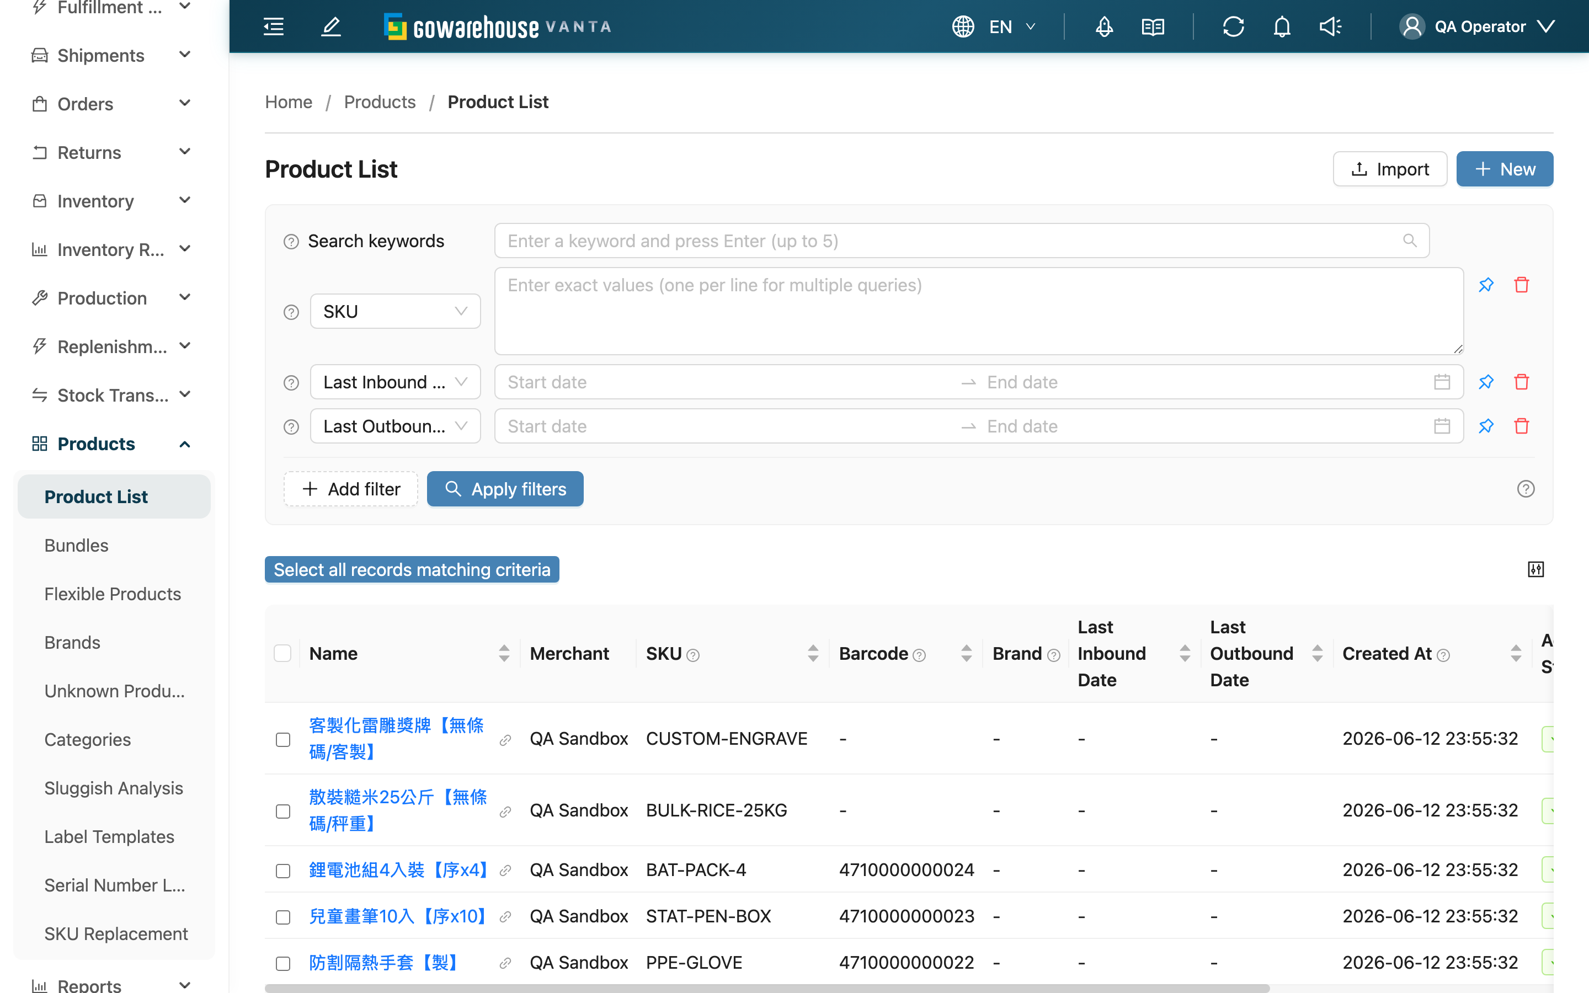Open Flexible Products in the sidebar
This screenshot has height=993, width=1589.
point(113,594)
